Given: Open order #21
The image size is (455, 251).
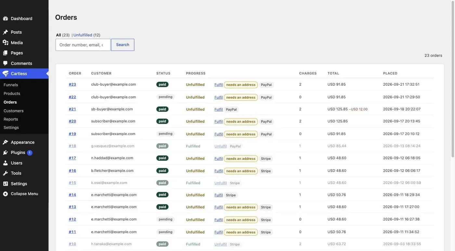Looking at the screenshot, I should [x=72, y=109].
